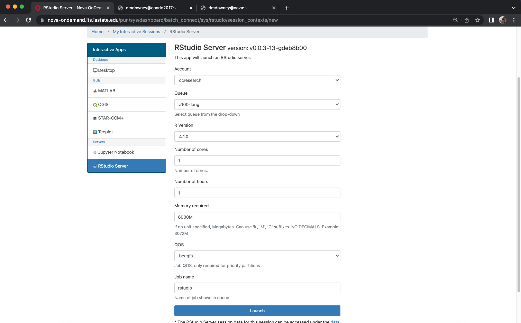
Task: Click the GUIs section label
Action: coord(97,80)
